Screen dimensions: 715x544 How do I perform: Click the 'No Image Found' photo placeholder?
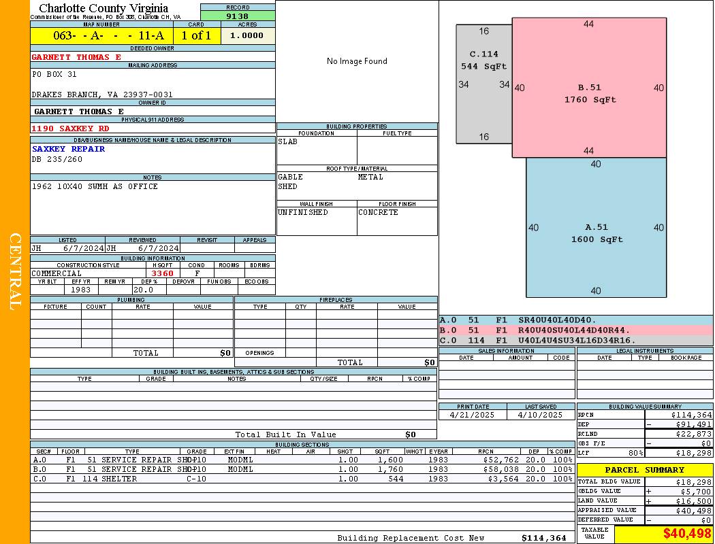pyautogui.click(x=357, y=61)
